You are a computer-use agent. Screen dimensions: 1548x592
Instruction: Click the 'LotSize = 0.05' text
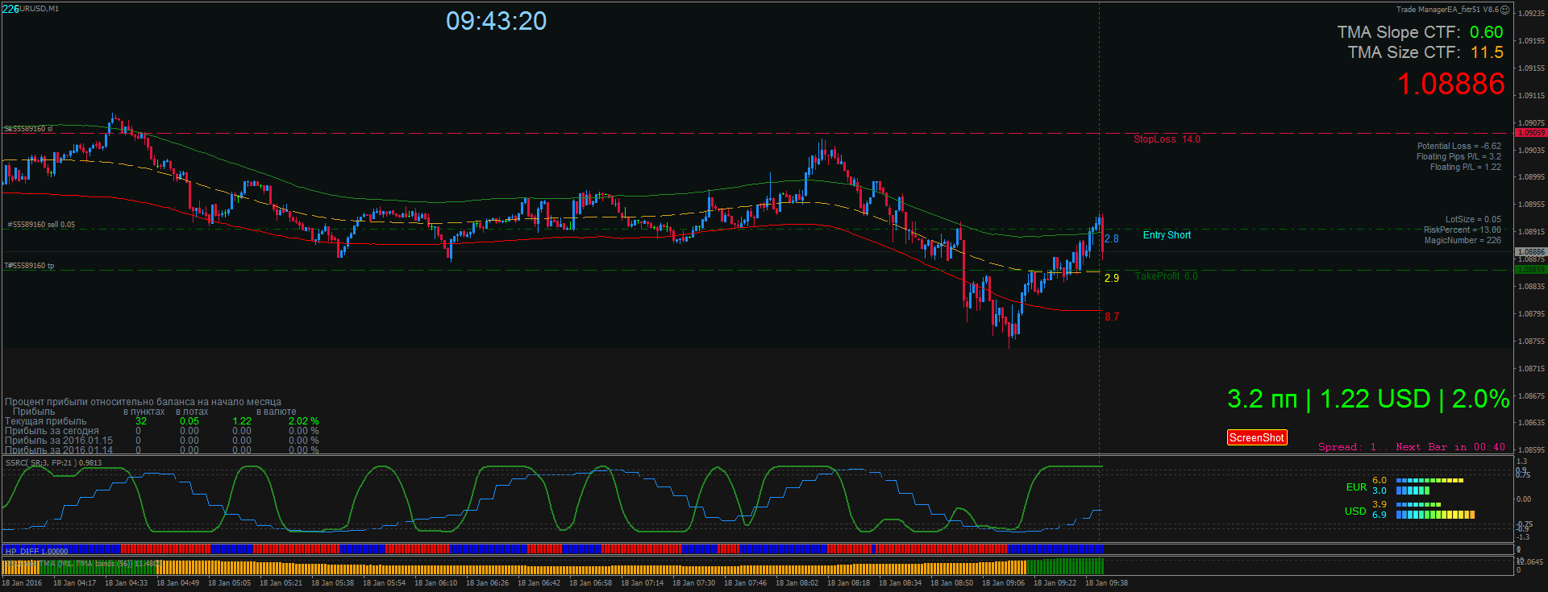coord(1473,219)
